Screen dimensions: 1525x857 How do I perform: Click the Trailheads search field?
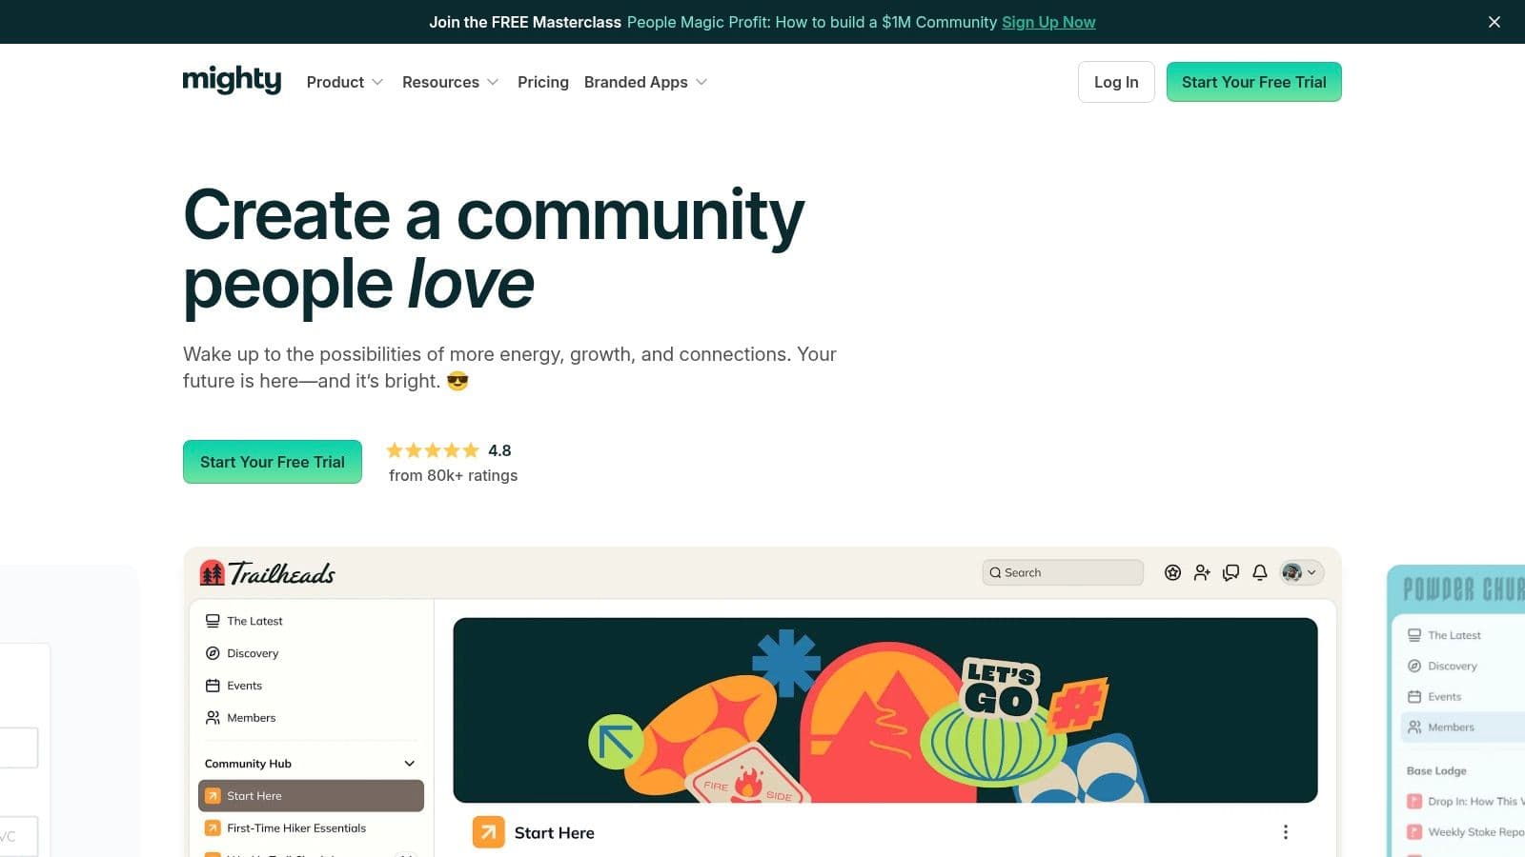tap(1063, 572)
